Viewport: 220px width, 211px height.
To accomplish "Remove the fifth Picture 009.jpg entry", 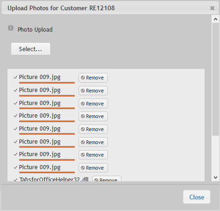I will pos(93,129).
